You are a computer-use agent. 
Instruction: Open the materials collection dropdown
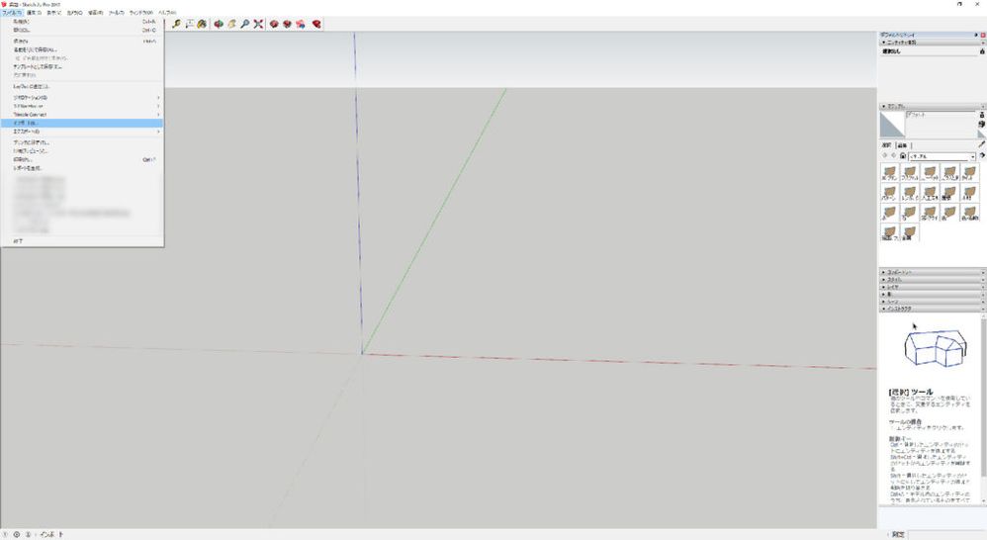click(942, 156)
